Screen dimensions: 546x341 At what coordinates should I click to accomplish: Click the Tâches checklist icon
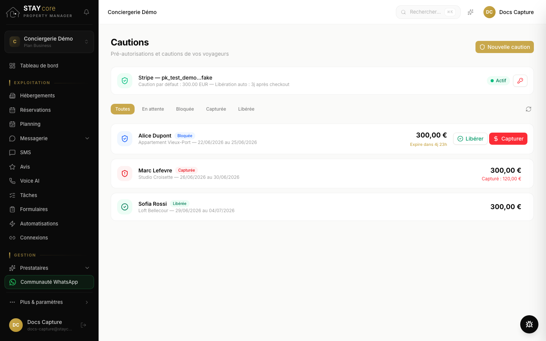pos(12,196)
